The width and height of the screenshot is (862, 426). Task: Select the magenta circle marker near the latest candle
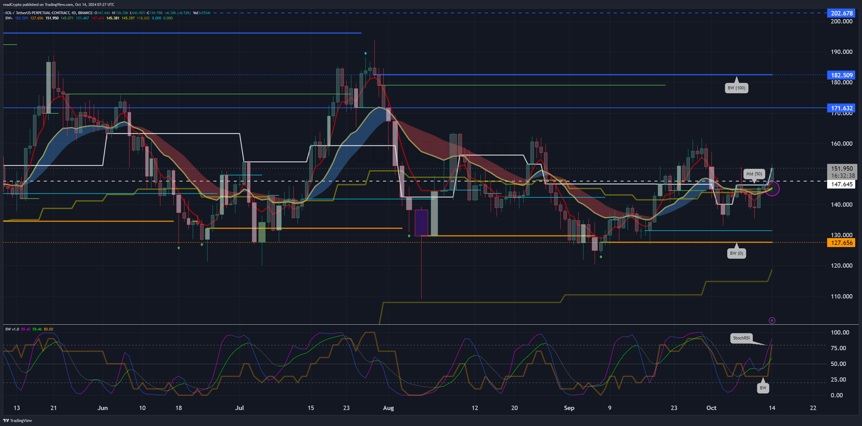pos(772,189)
